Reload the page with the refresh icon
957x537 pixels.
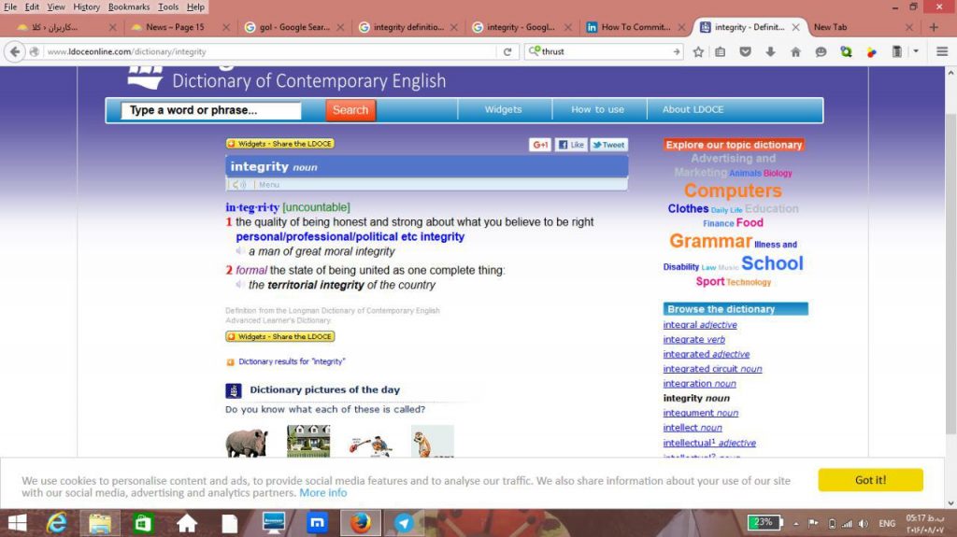507,52
